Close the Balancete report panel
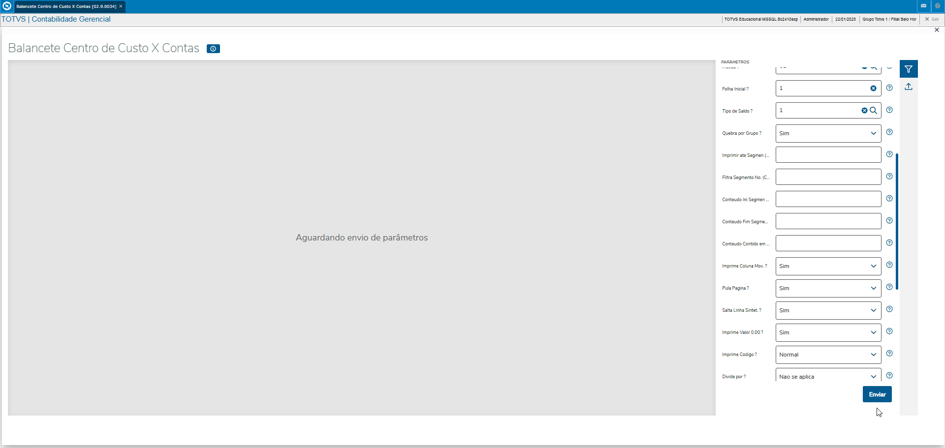 937,30
